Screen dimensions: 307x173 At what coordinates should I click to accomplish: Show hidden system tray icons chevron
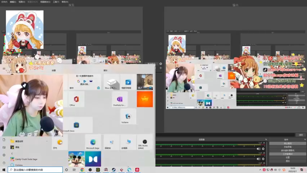pyautogui.click(x=260, y=170)
